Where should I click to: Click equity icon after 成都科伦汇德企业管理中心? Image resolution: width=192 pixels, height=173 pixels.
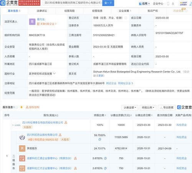75,158
